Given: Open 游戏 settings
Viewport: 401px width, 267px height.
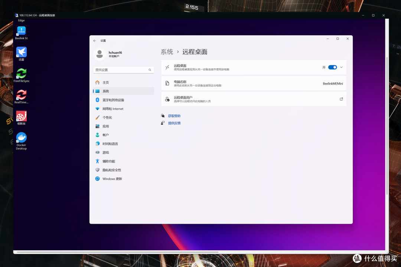Looking at the screenshot, I should click(124, 152).
